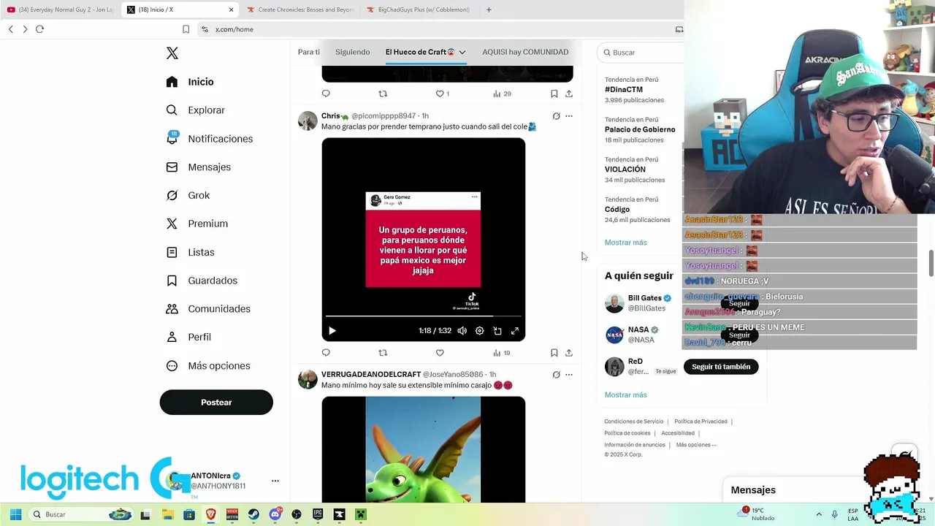Show more trends under Código

coord(625,243)
